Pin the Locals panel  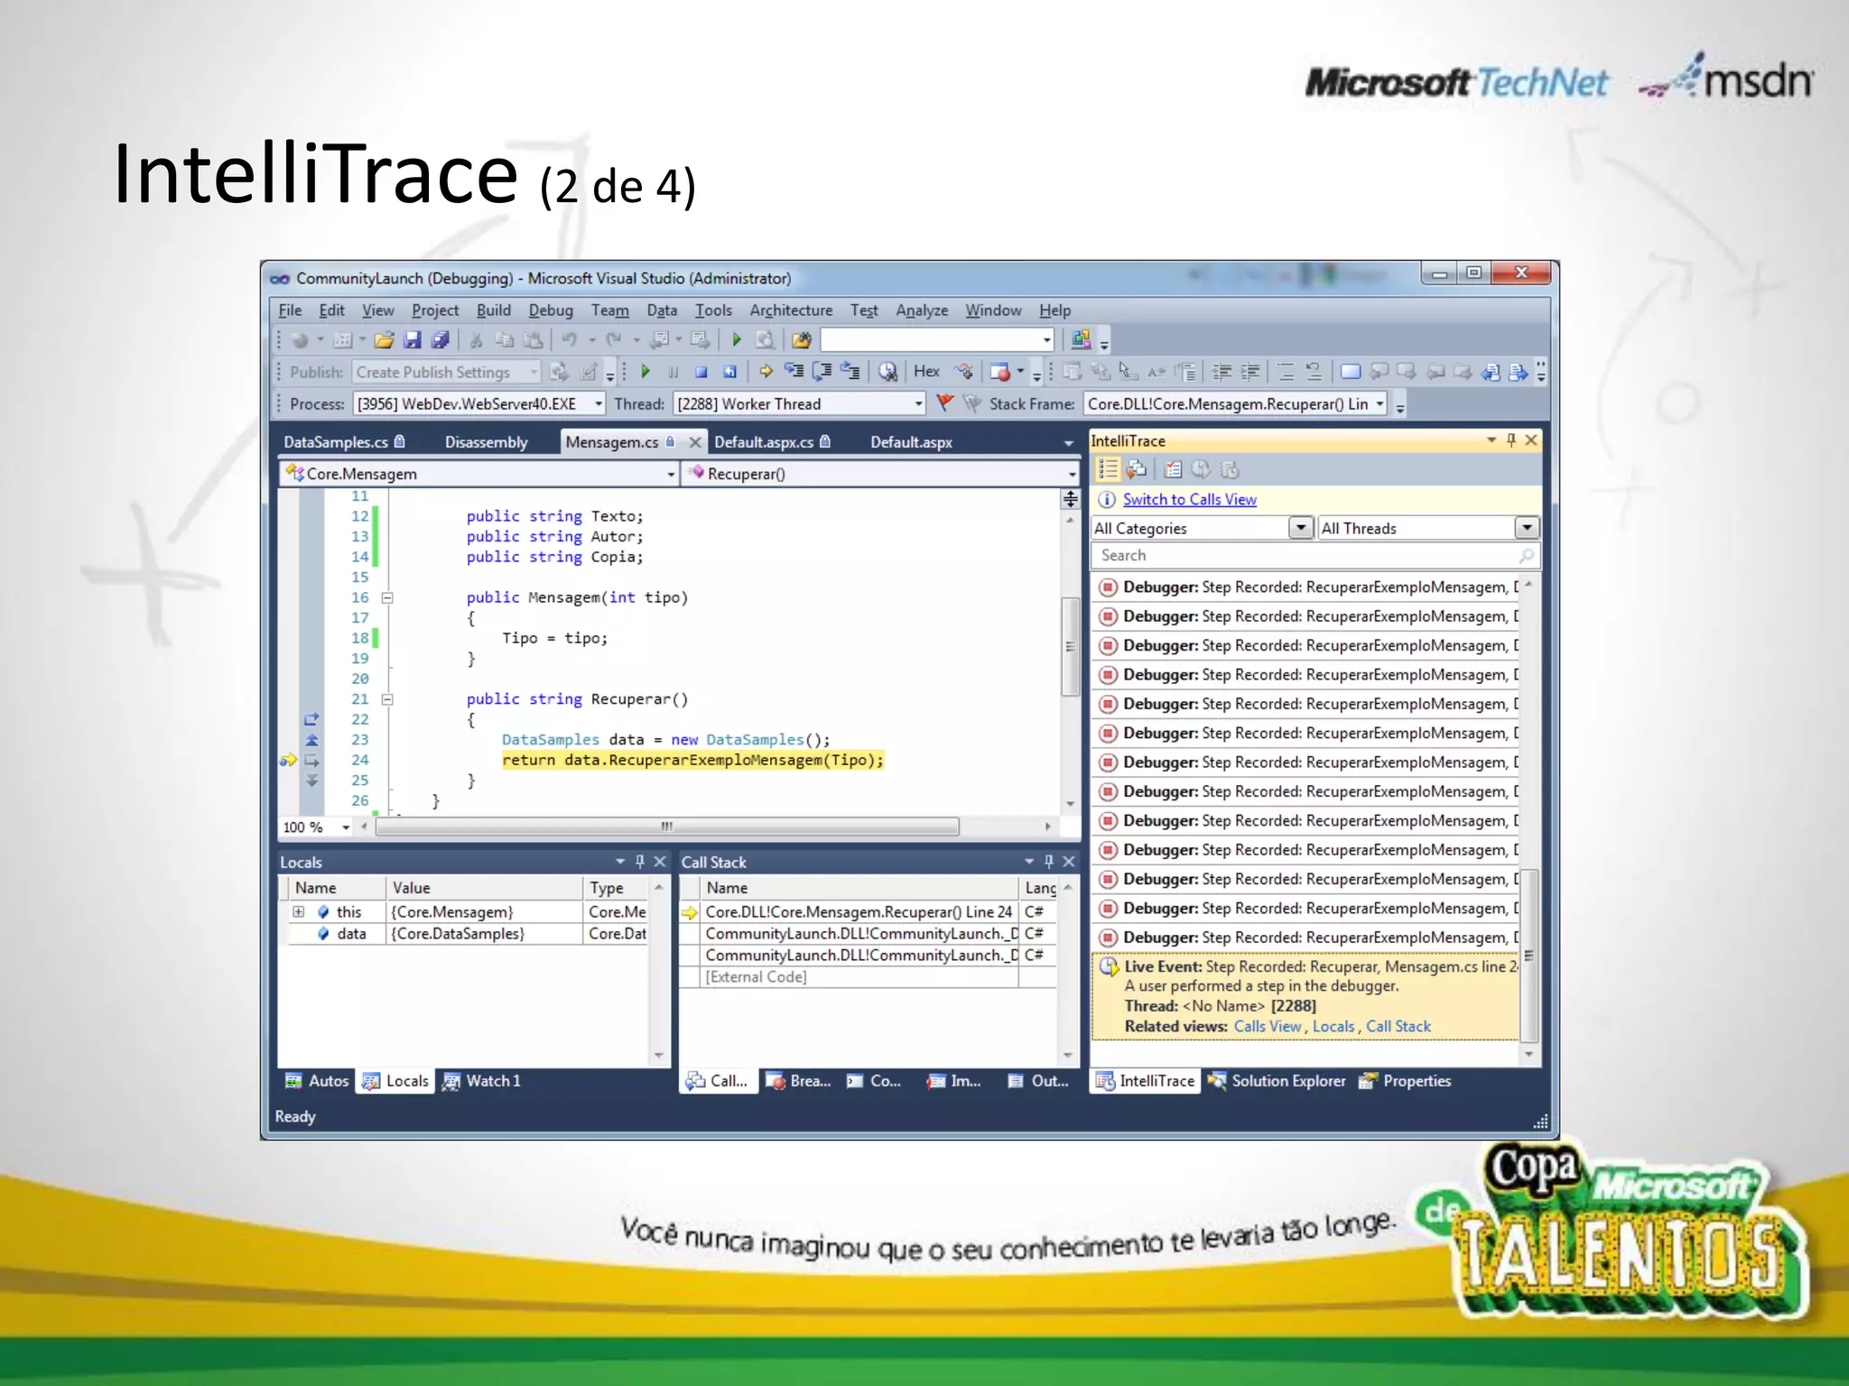(640, 862)
